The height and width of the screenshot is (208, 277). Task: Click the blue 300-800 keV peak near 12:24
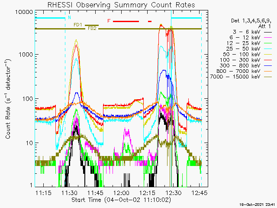164,71
